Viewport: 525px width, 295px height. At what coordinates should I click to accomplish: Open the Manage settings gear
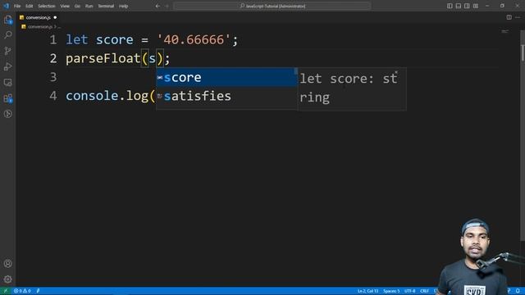[x=8, y=279]
